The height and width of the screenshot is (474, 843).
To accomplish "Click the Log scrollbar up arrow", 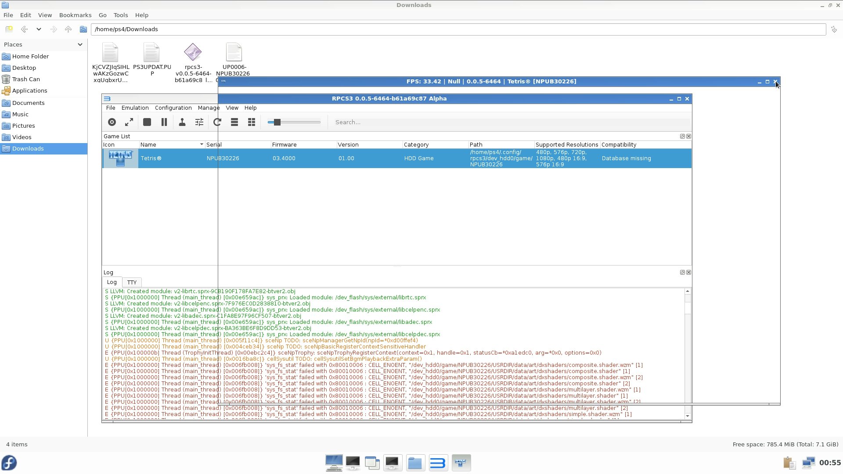I will pyautogui.click(x=688, y=291).
